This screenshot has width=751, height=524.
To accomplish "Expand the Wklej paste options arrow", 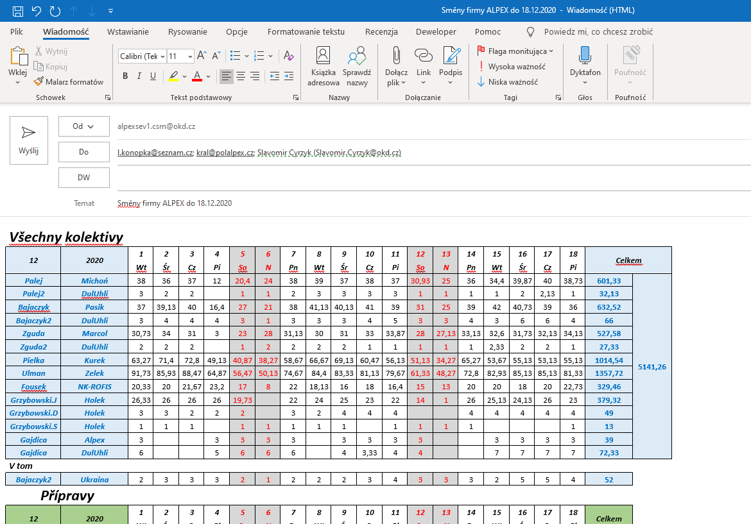I will (x=18, y=83).
